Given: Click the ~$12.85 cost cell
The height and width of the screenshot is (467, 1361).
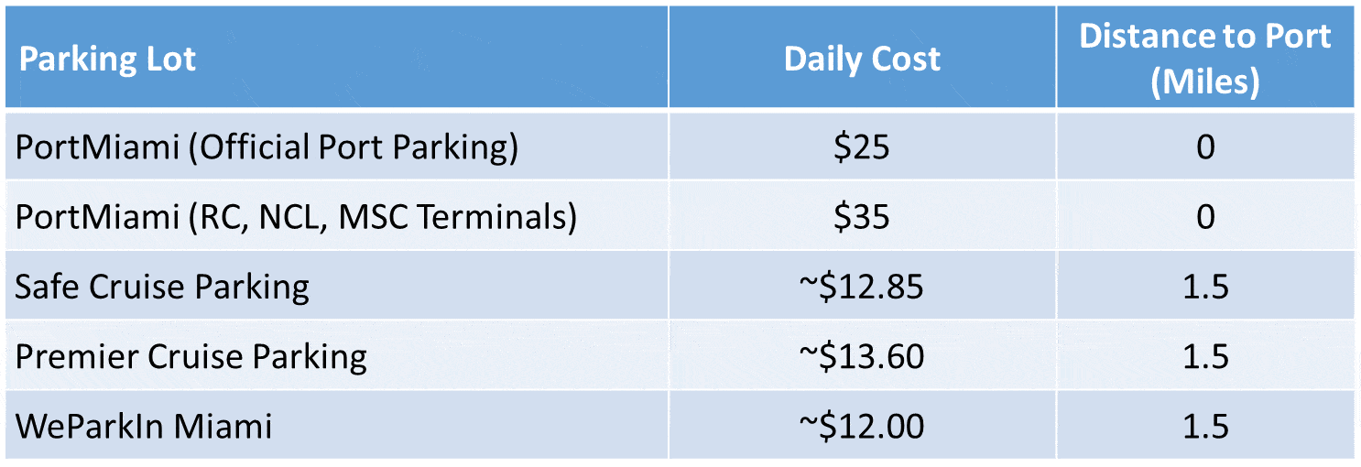Looking at the screenshot, I should pos(862,285).
